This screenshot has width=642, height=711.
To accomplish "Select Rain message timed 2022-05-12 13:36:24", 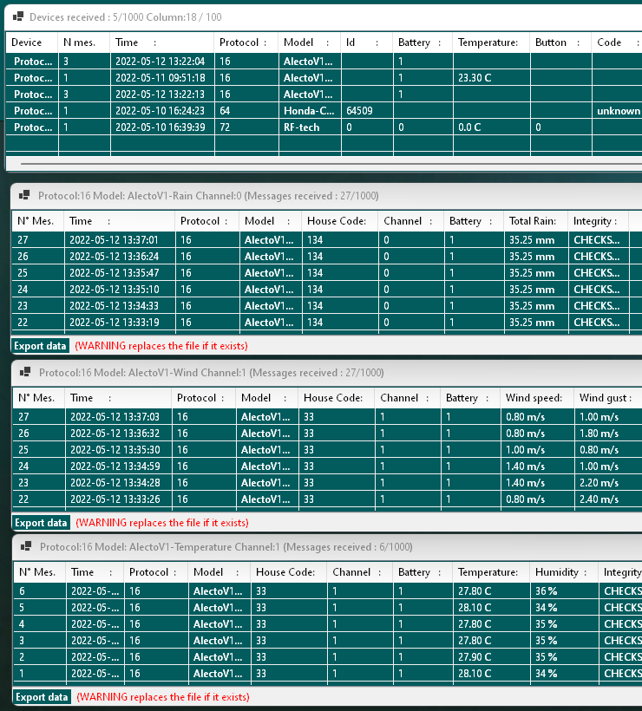I will click(x=327, y=257).
